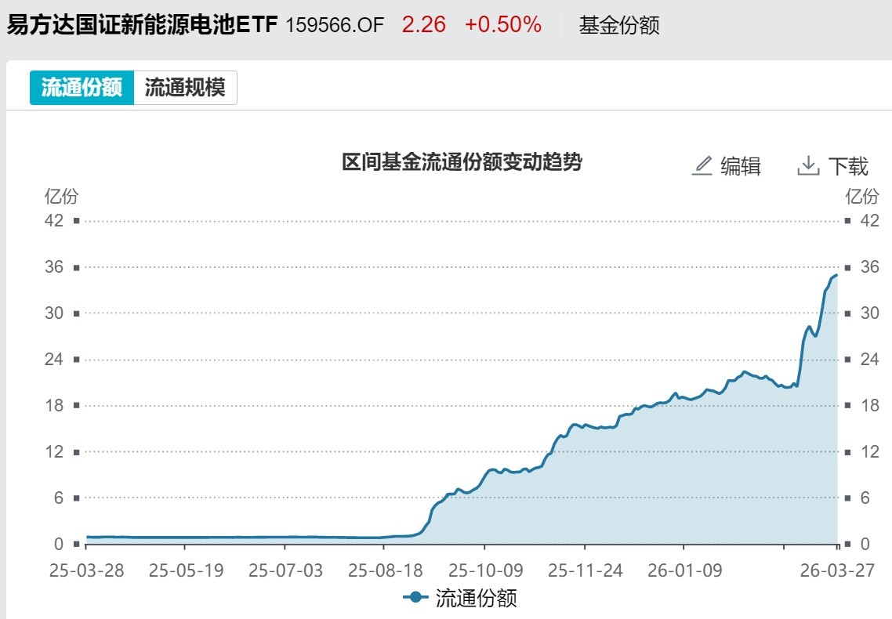Image resolution: width=892 pixels, height=619 pixels.
Task: Click 编辑 to edit the chart
Action: [740, 166]
